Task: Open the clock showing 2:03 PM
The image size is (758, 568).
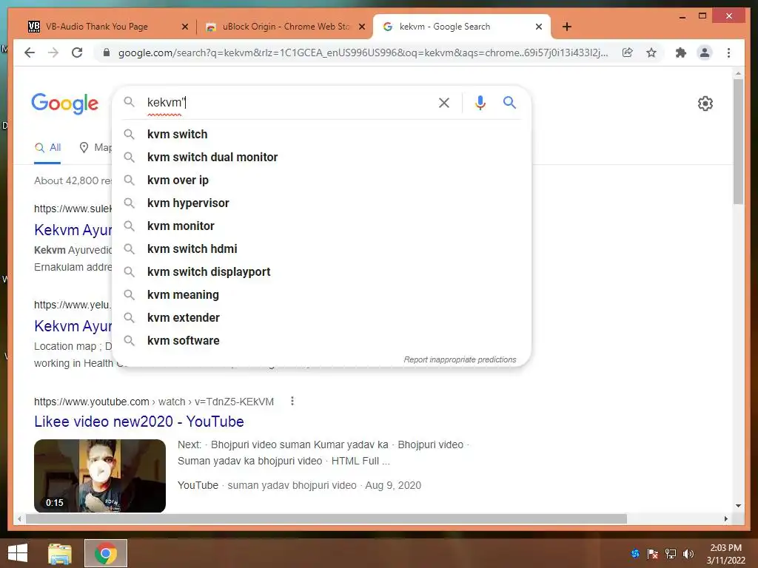Action: [x=725, y=554]
